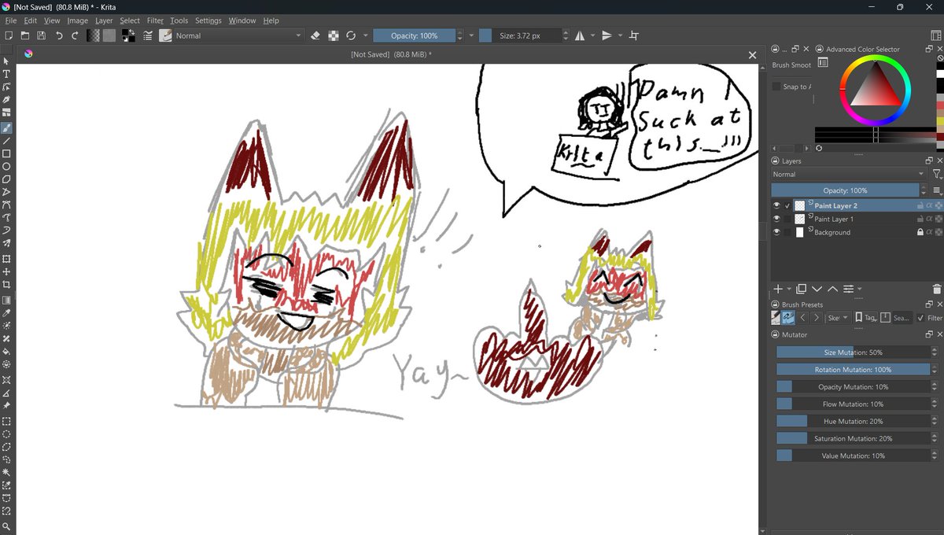Screen dimensions: 944x535
Task: Hide the Background layer
Action: click(x=776, y=232)
